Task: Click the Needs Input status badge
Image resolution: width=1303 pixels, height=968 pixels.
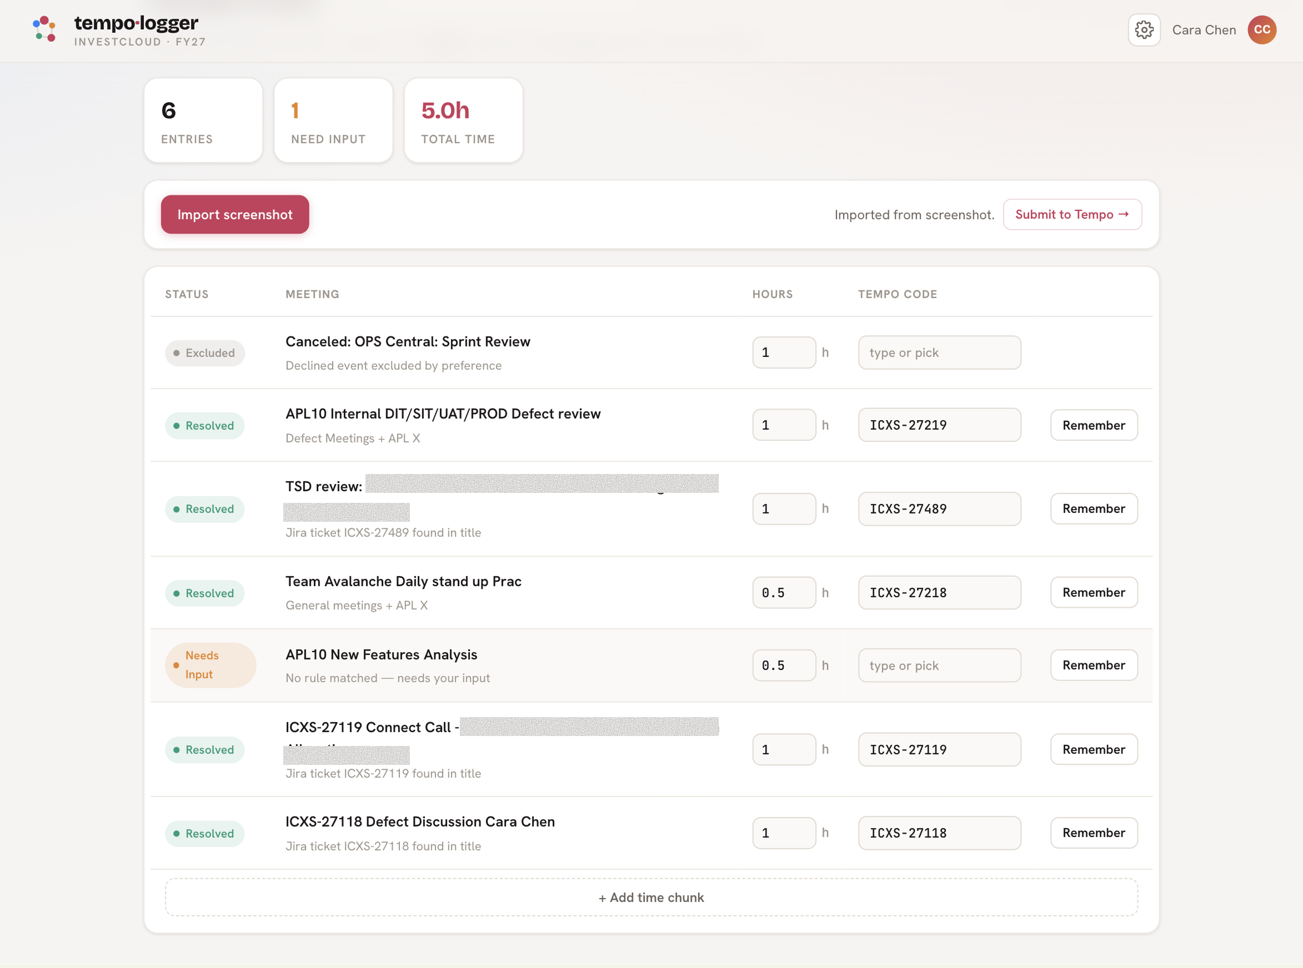Action: click(211, 665)
